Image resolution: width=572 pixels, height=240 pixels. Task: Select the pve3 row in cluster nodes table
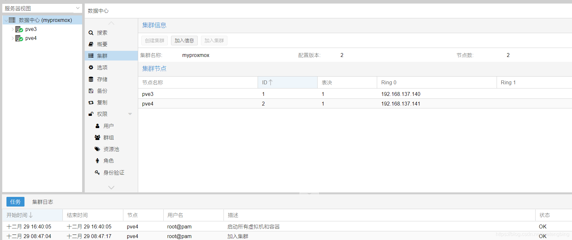click(x=355, y=94)
